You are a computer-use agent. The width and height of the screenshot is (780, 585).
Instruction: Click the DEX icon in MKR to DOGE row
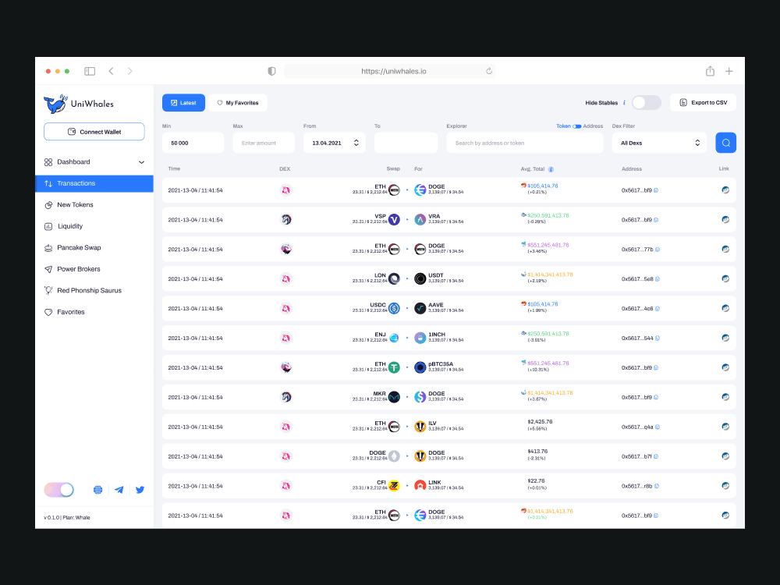[285, 397]
